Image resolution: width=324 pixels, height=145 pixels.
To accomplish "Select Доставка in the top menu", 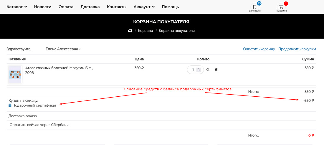I will coord(90,7).
